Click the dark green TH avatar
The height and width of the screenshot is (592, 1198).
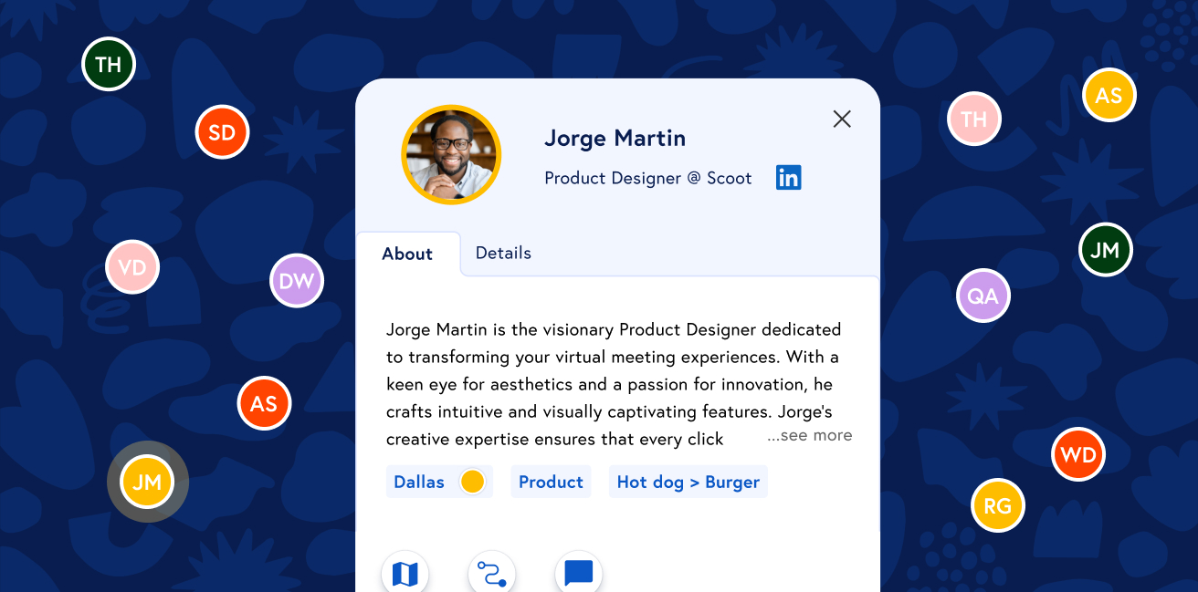109,65
